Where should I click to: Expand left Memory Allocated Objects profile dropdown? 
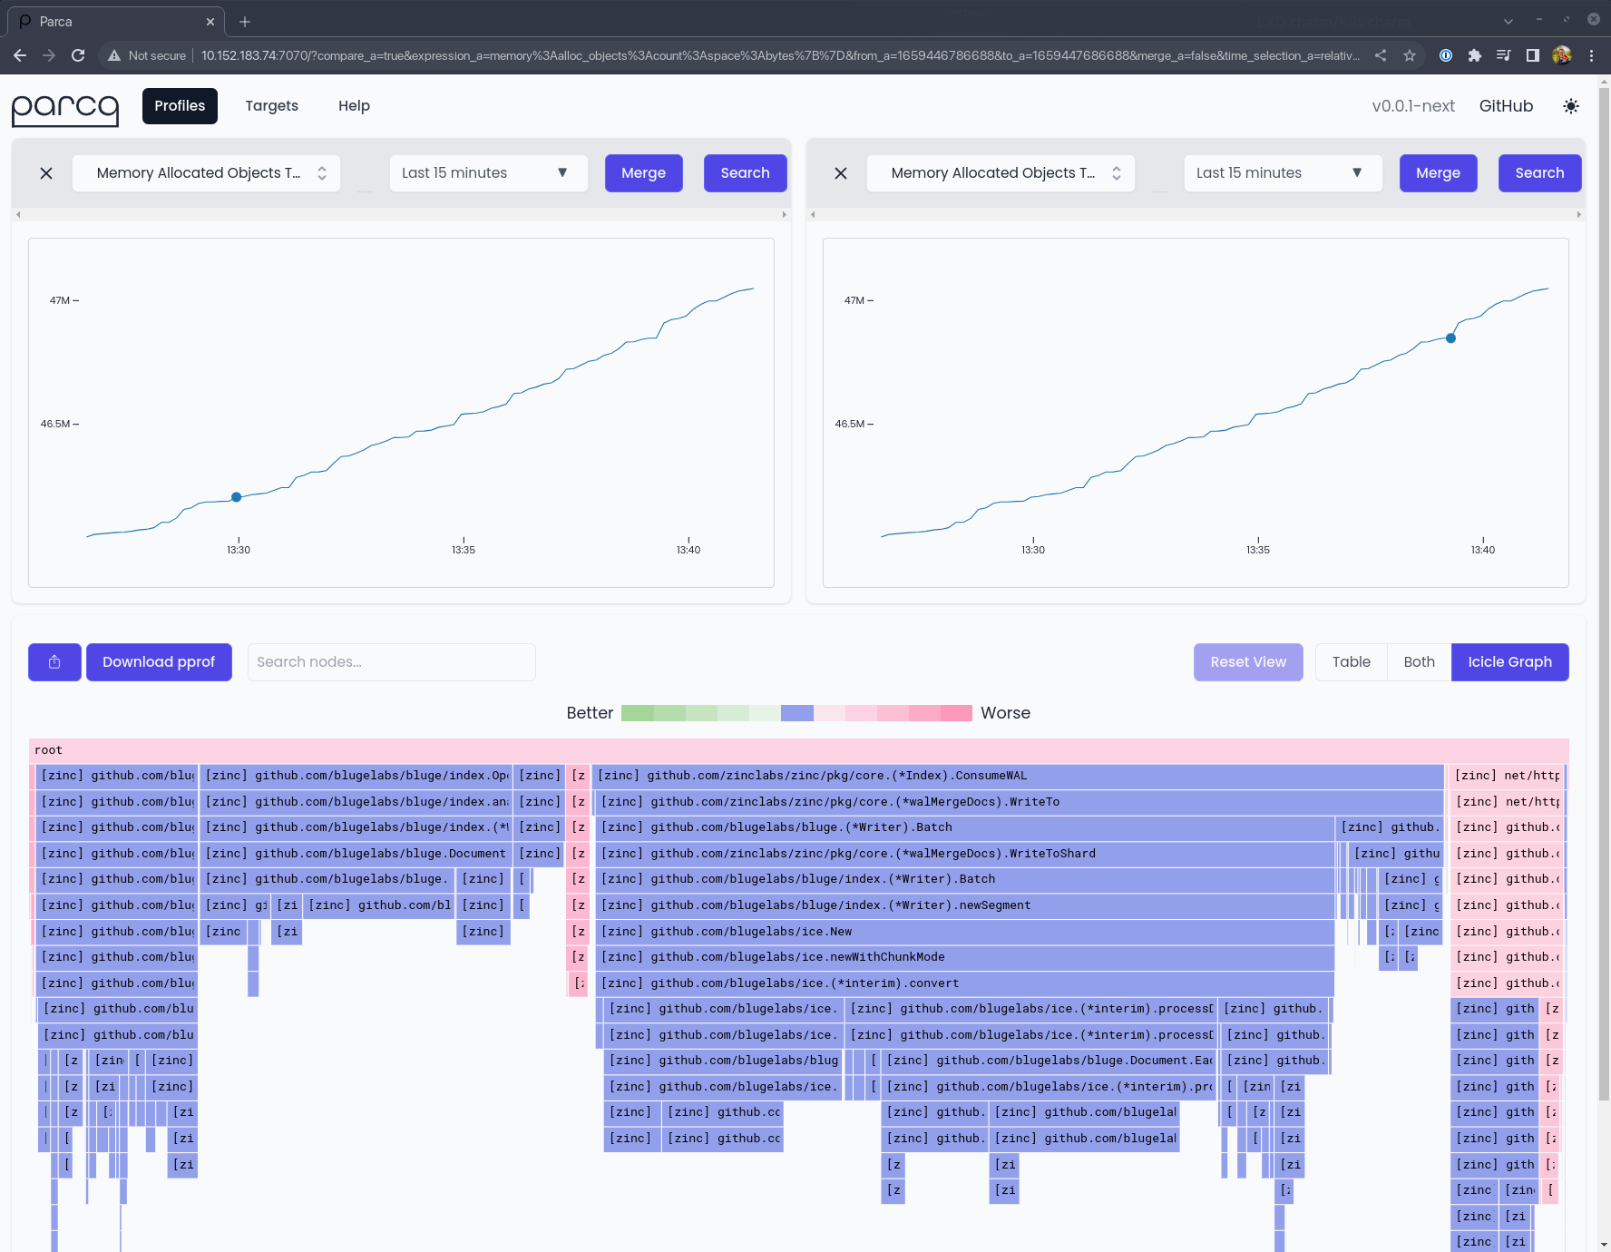[x=207, y=173]
